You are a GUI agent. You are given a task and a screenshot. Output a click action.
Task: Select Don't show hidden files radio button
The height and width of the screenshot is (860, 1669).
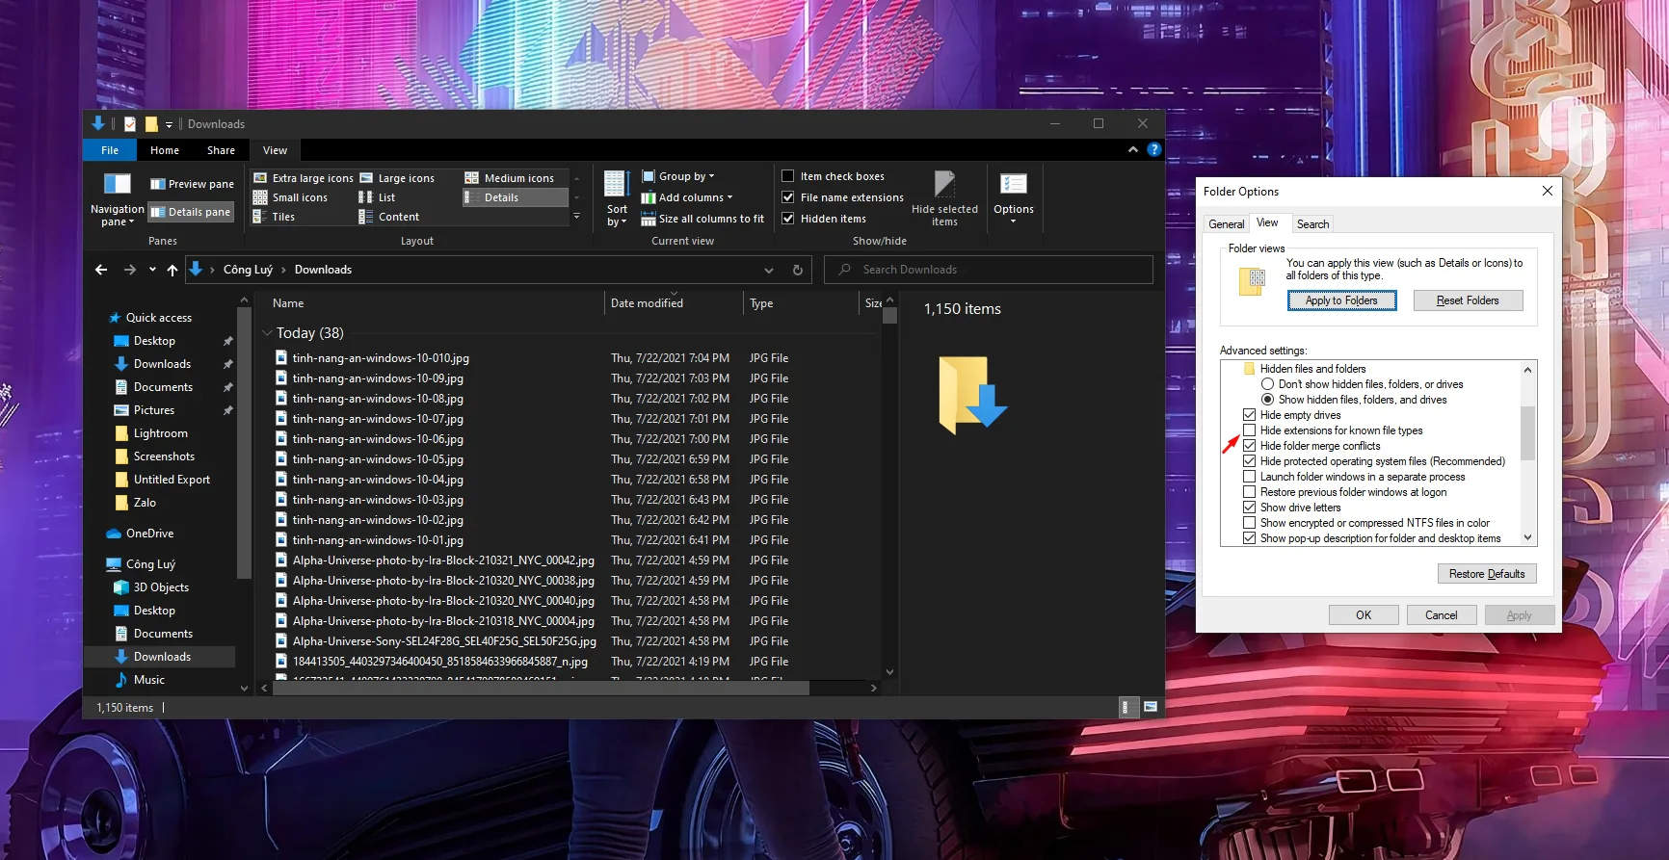1267,384
